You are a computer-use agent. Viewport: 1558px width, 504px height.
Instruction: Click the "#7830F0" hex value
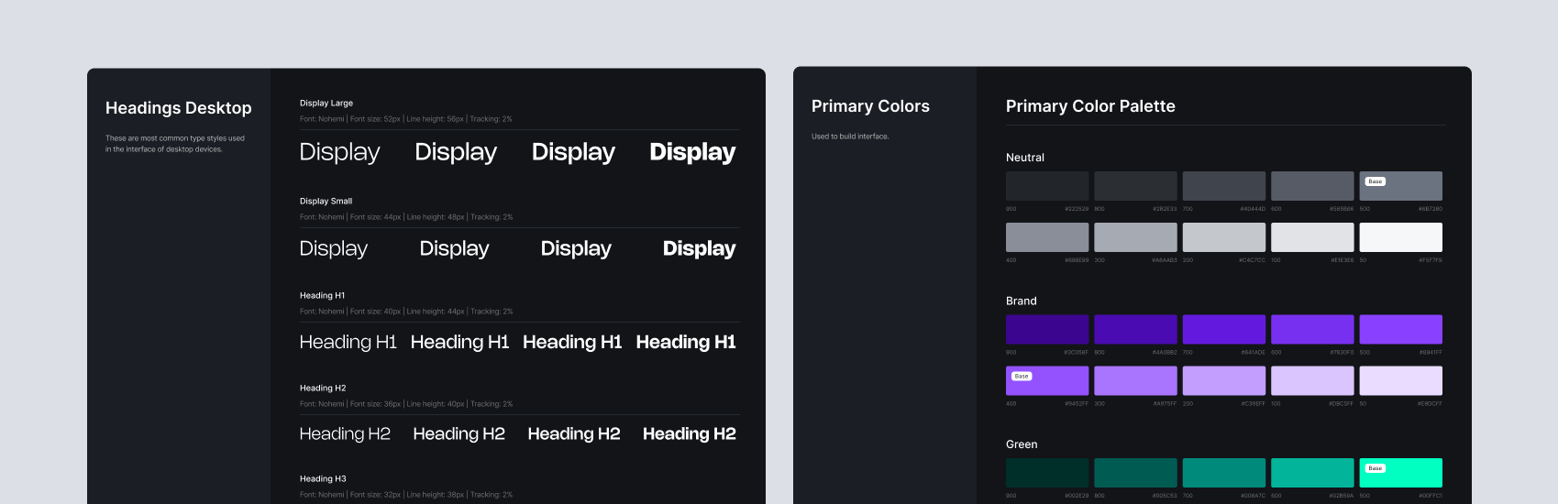(x=1342, y=353)
